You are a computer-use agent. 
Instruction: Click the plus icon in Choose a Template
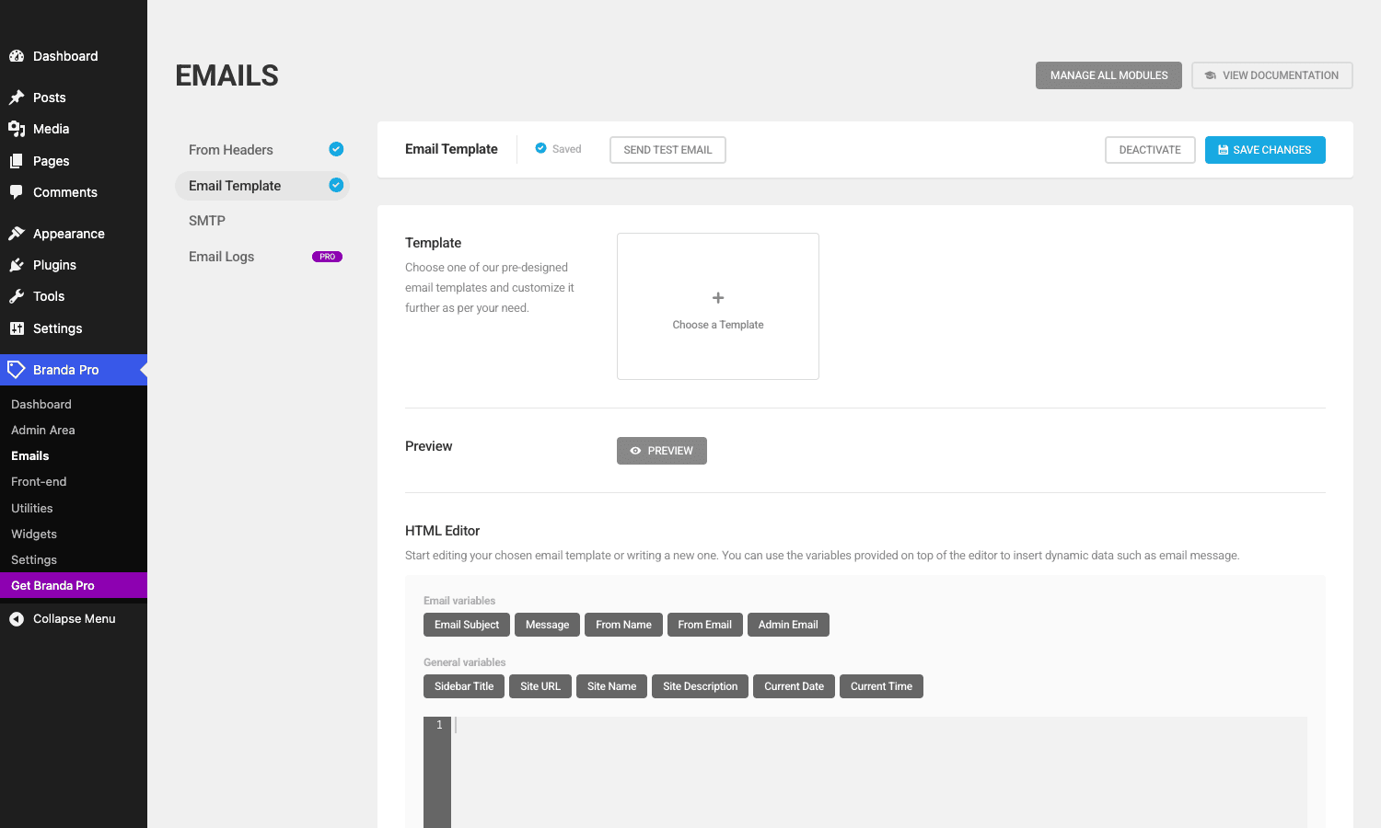tap(718, 298)
